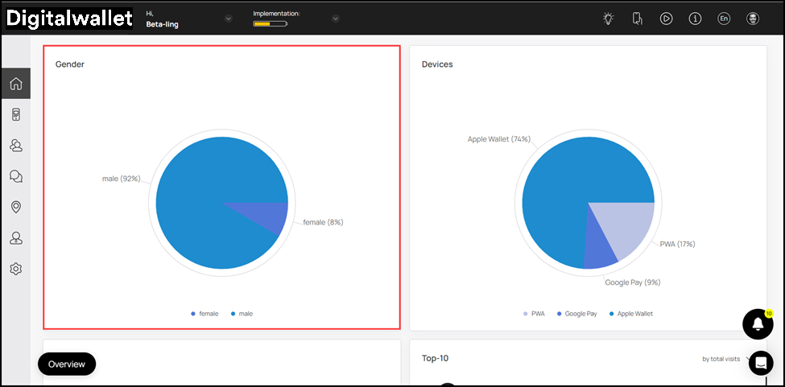Expand the Implementation progress dropdown
The height and width of the screenshot is (387, 785).
coord(335,19)
